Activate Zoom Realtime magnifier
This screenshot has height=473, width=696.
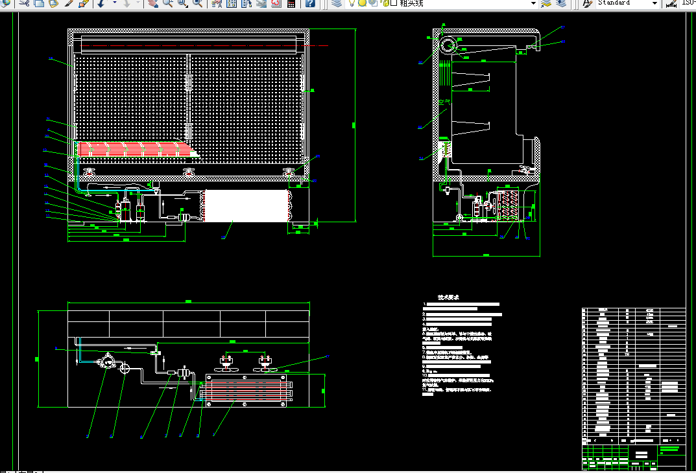[168, 3]
